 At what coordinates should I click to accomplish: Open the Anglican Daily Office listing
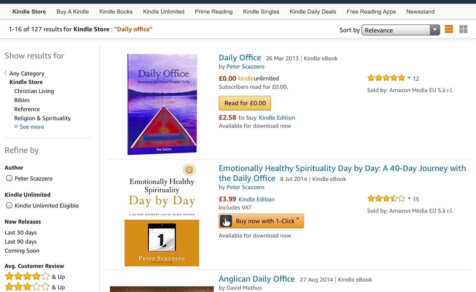tap(257, 279)
